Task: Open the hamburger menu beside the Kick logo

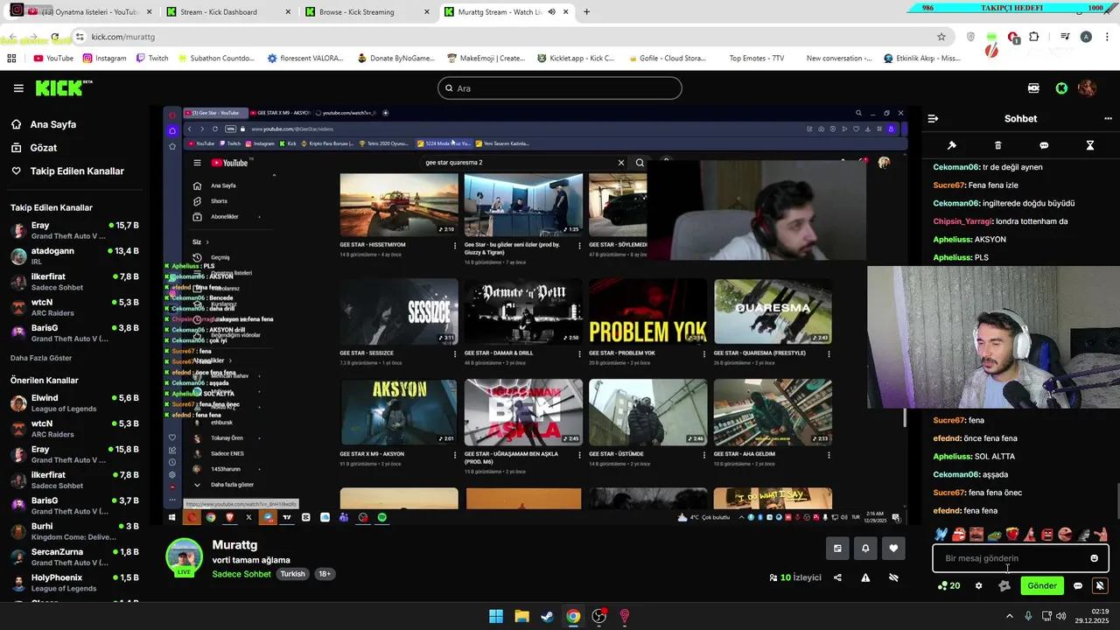Action: [18, 88]
